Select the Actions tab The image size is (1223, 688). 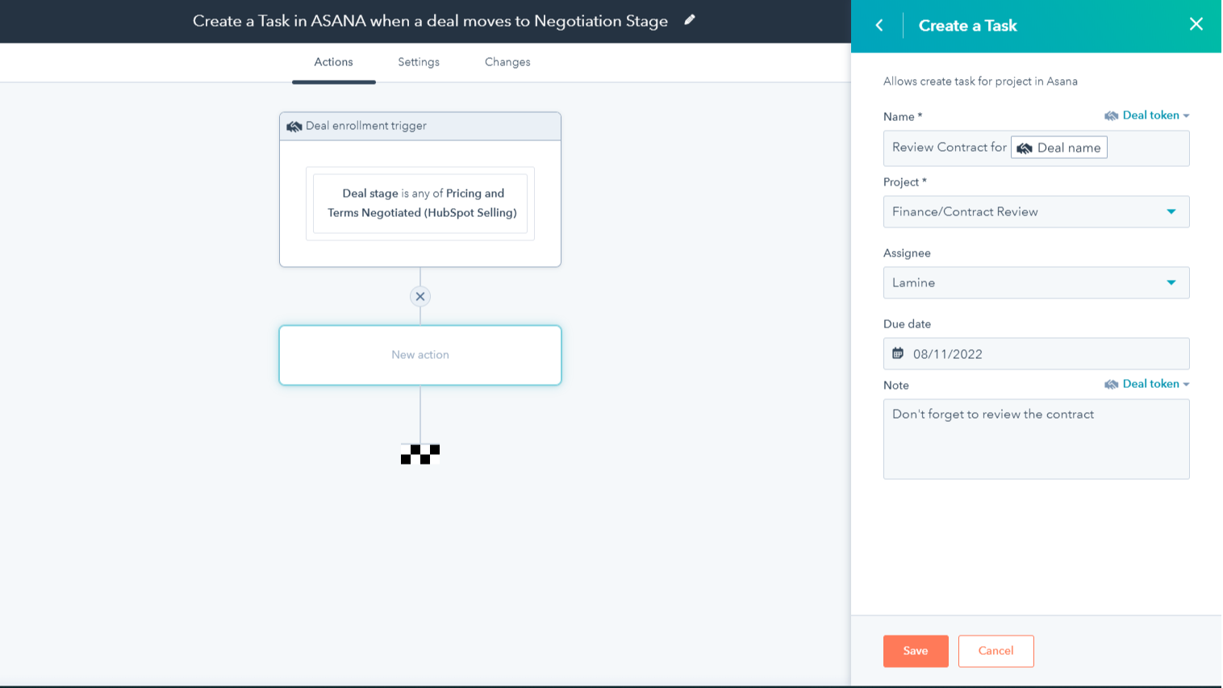[333, 62]
